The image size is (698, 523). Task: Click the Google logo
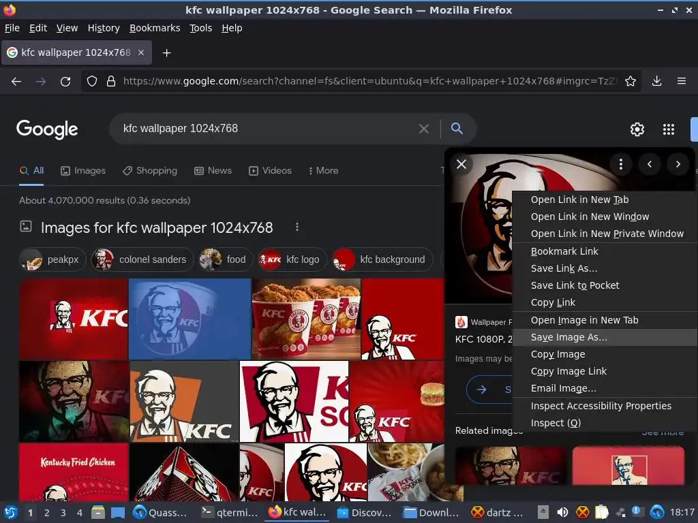[47, 129]
